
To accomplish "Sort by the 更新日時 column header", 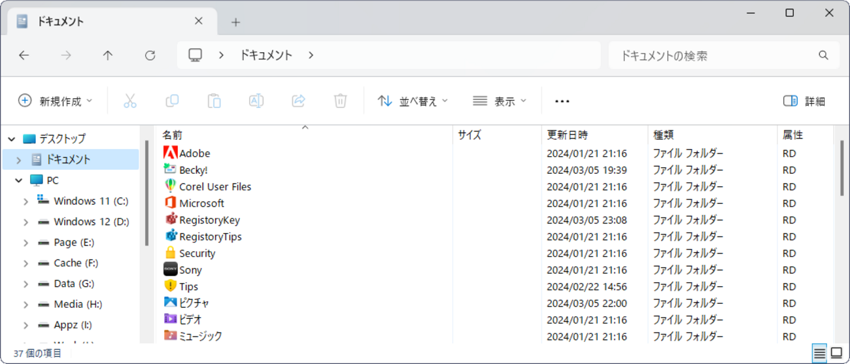I will pos(594,135).
